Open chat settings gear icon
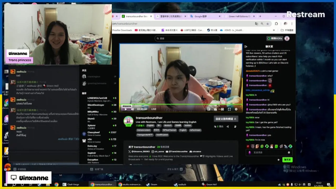This screenshot has width=336, height=189. point(279,160)
